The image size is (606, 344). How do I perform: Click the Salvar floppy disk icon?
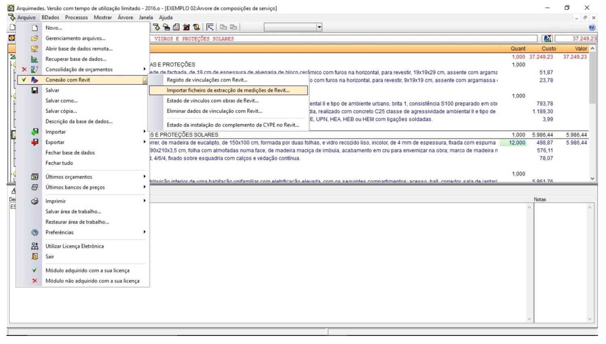[x=35, y=90]
